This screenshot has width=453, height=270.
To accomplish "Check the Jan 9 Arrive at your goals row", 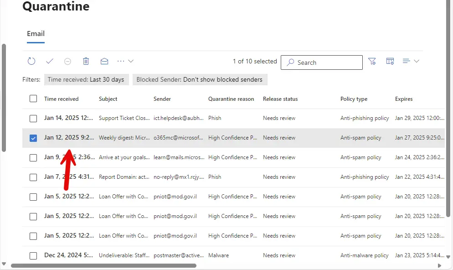I will pyautogui.click(x=33, y=157).
